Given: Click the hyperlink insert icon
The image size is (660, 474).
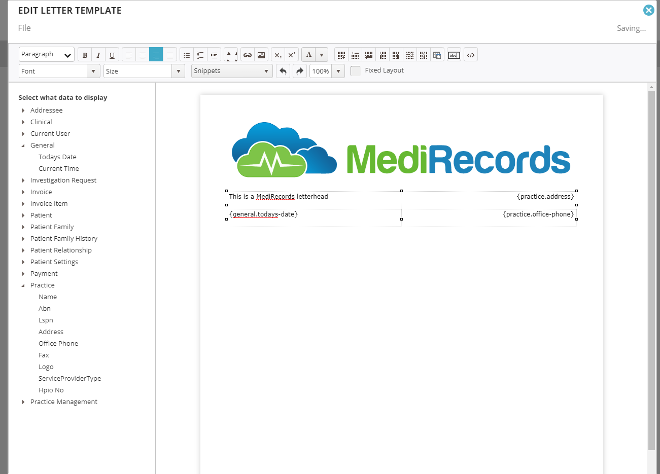Looking at the screenshot, I should pos(248,55).
